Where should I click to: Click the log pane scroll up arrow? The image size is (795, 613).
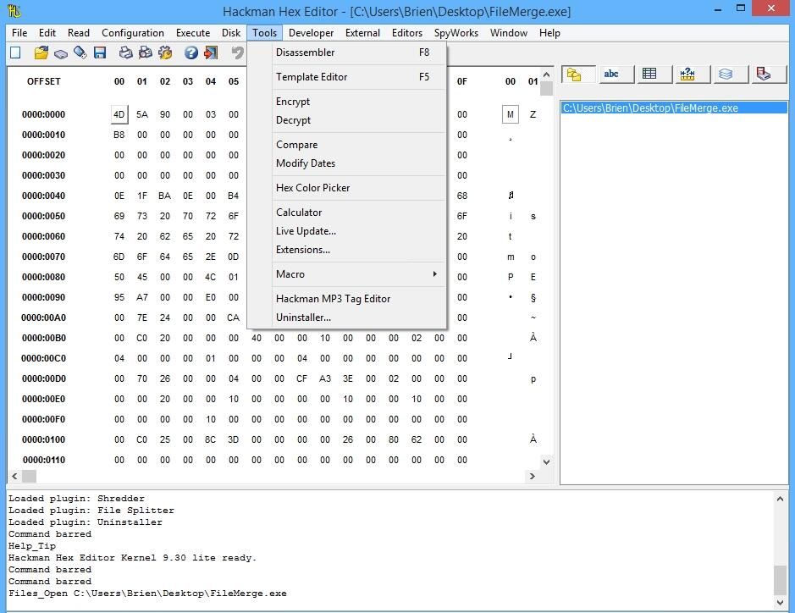coord(780,499)
